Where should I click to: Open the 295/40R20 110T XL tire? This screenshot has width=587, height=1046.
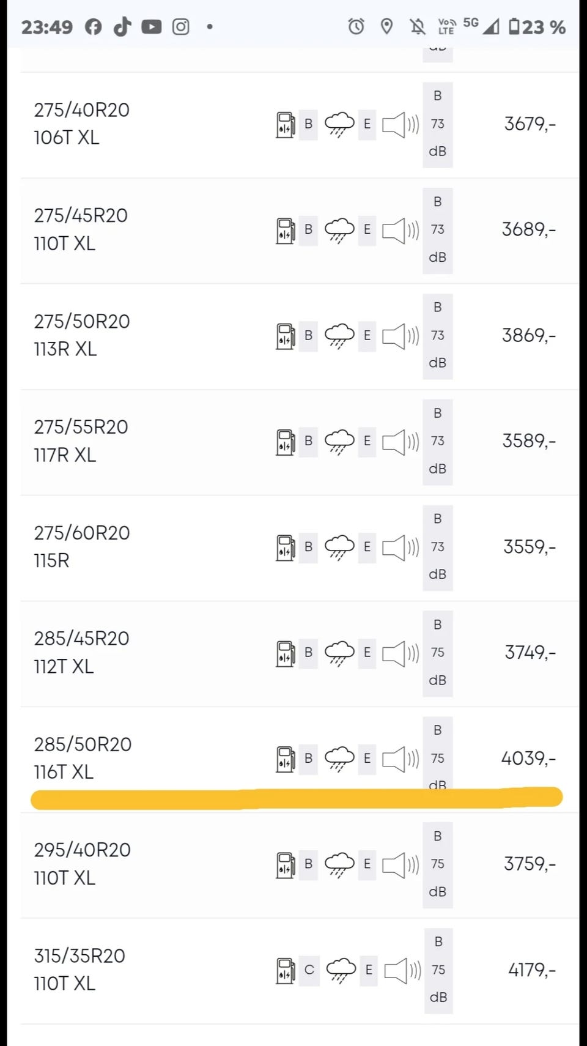pyautogui.click(x=82, y=864)
